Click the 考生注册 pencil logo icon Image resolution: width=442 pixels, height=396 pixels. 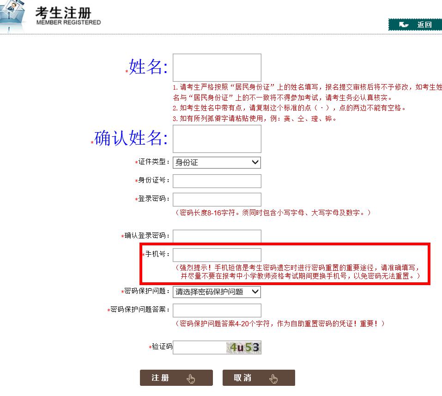[12, 14]
